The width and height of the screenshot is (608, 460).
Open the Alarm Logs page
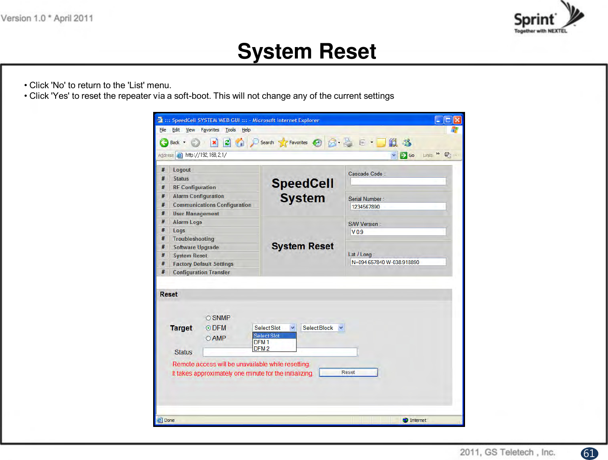click(188, 222)
